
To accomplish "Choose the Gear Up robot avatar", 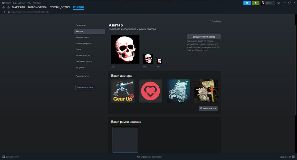I will (123, 91).
